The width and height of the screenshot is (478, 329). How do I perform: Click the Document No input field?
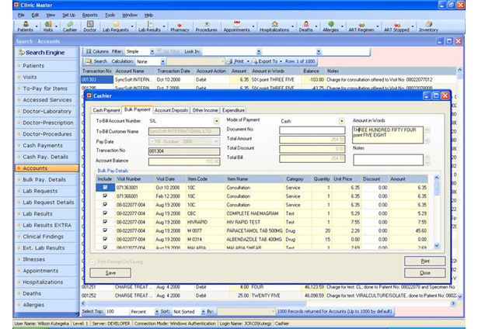tap(312, 130)
